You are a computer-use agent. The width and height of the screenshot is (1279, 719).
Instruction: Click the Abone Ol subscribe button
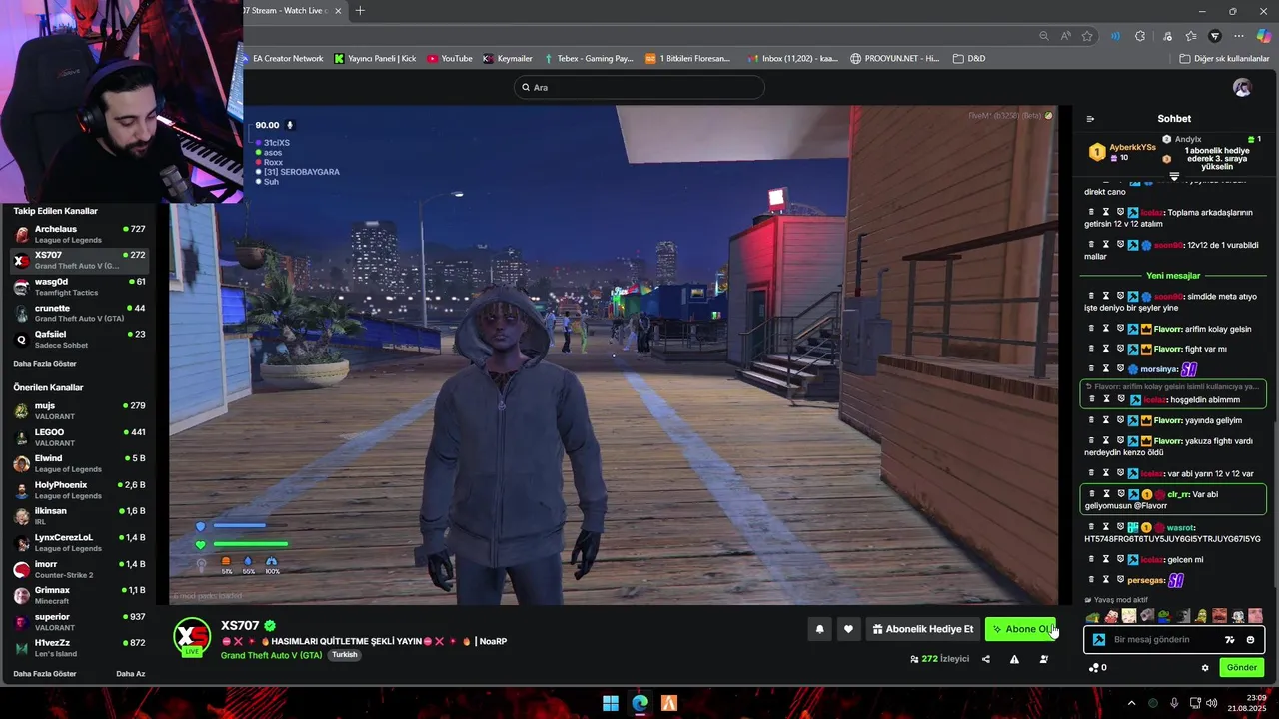point(1020,629)
